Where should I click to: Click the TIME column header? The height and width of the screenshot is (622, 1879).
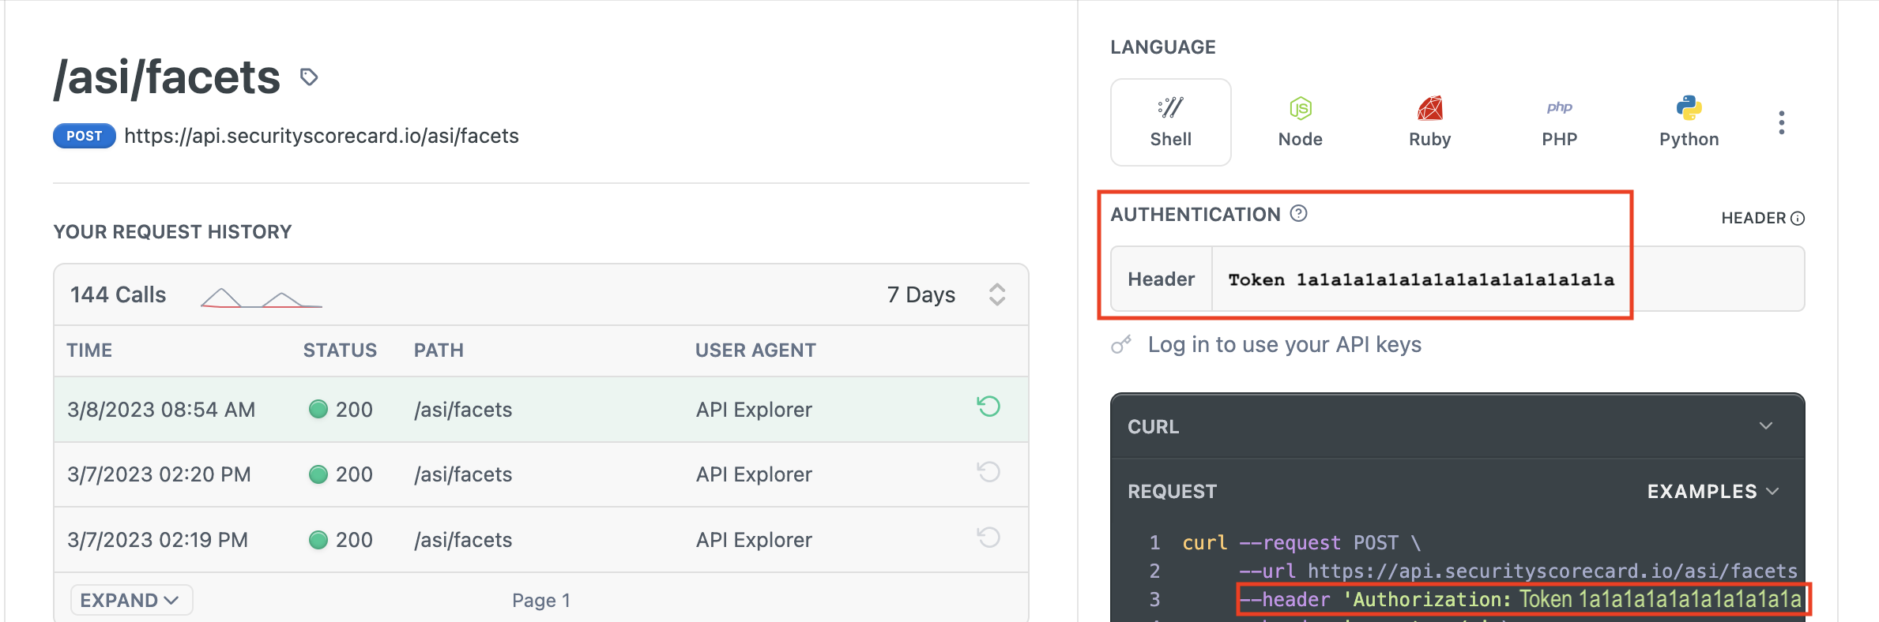click(89, 350)
